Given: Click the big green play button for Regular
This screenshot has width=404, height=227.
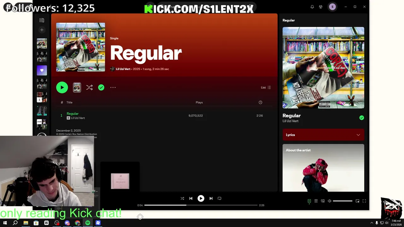Looking at the screenshot, I should pos(62,87).
